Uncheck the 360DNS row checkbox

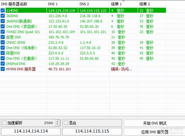[3, 16]
